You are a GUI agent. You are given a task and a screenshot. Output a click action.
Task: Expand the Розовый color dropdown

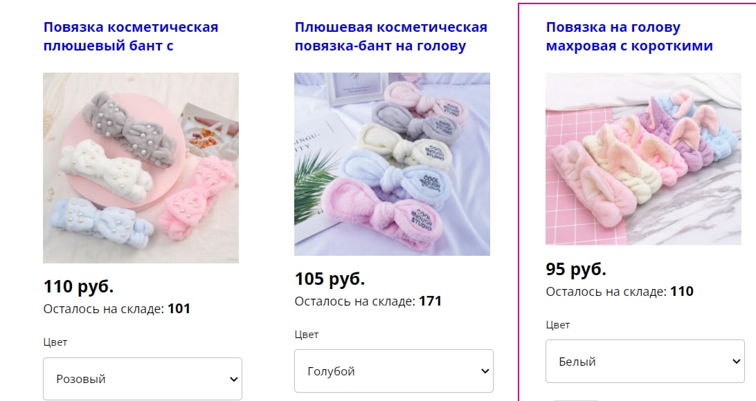(143, 379)
